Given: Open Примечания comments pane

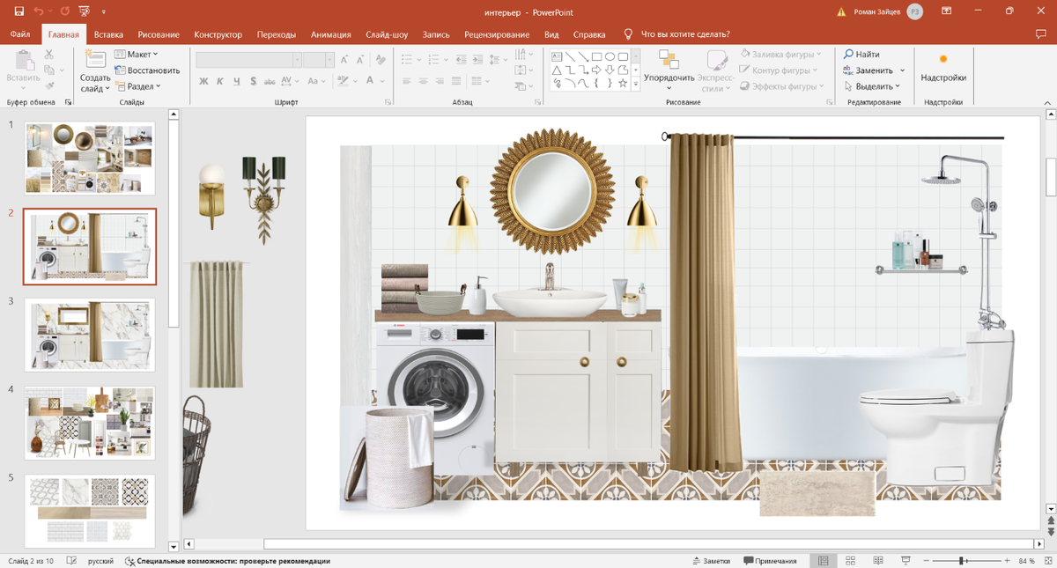Looking at the screenshot, I should 771,561.
